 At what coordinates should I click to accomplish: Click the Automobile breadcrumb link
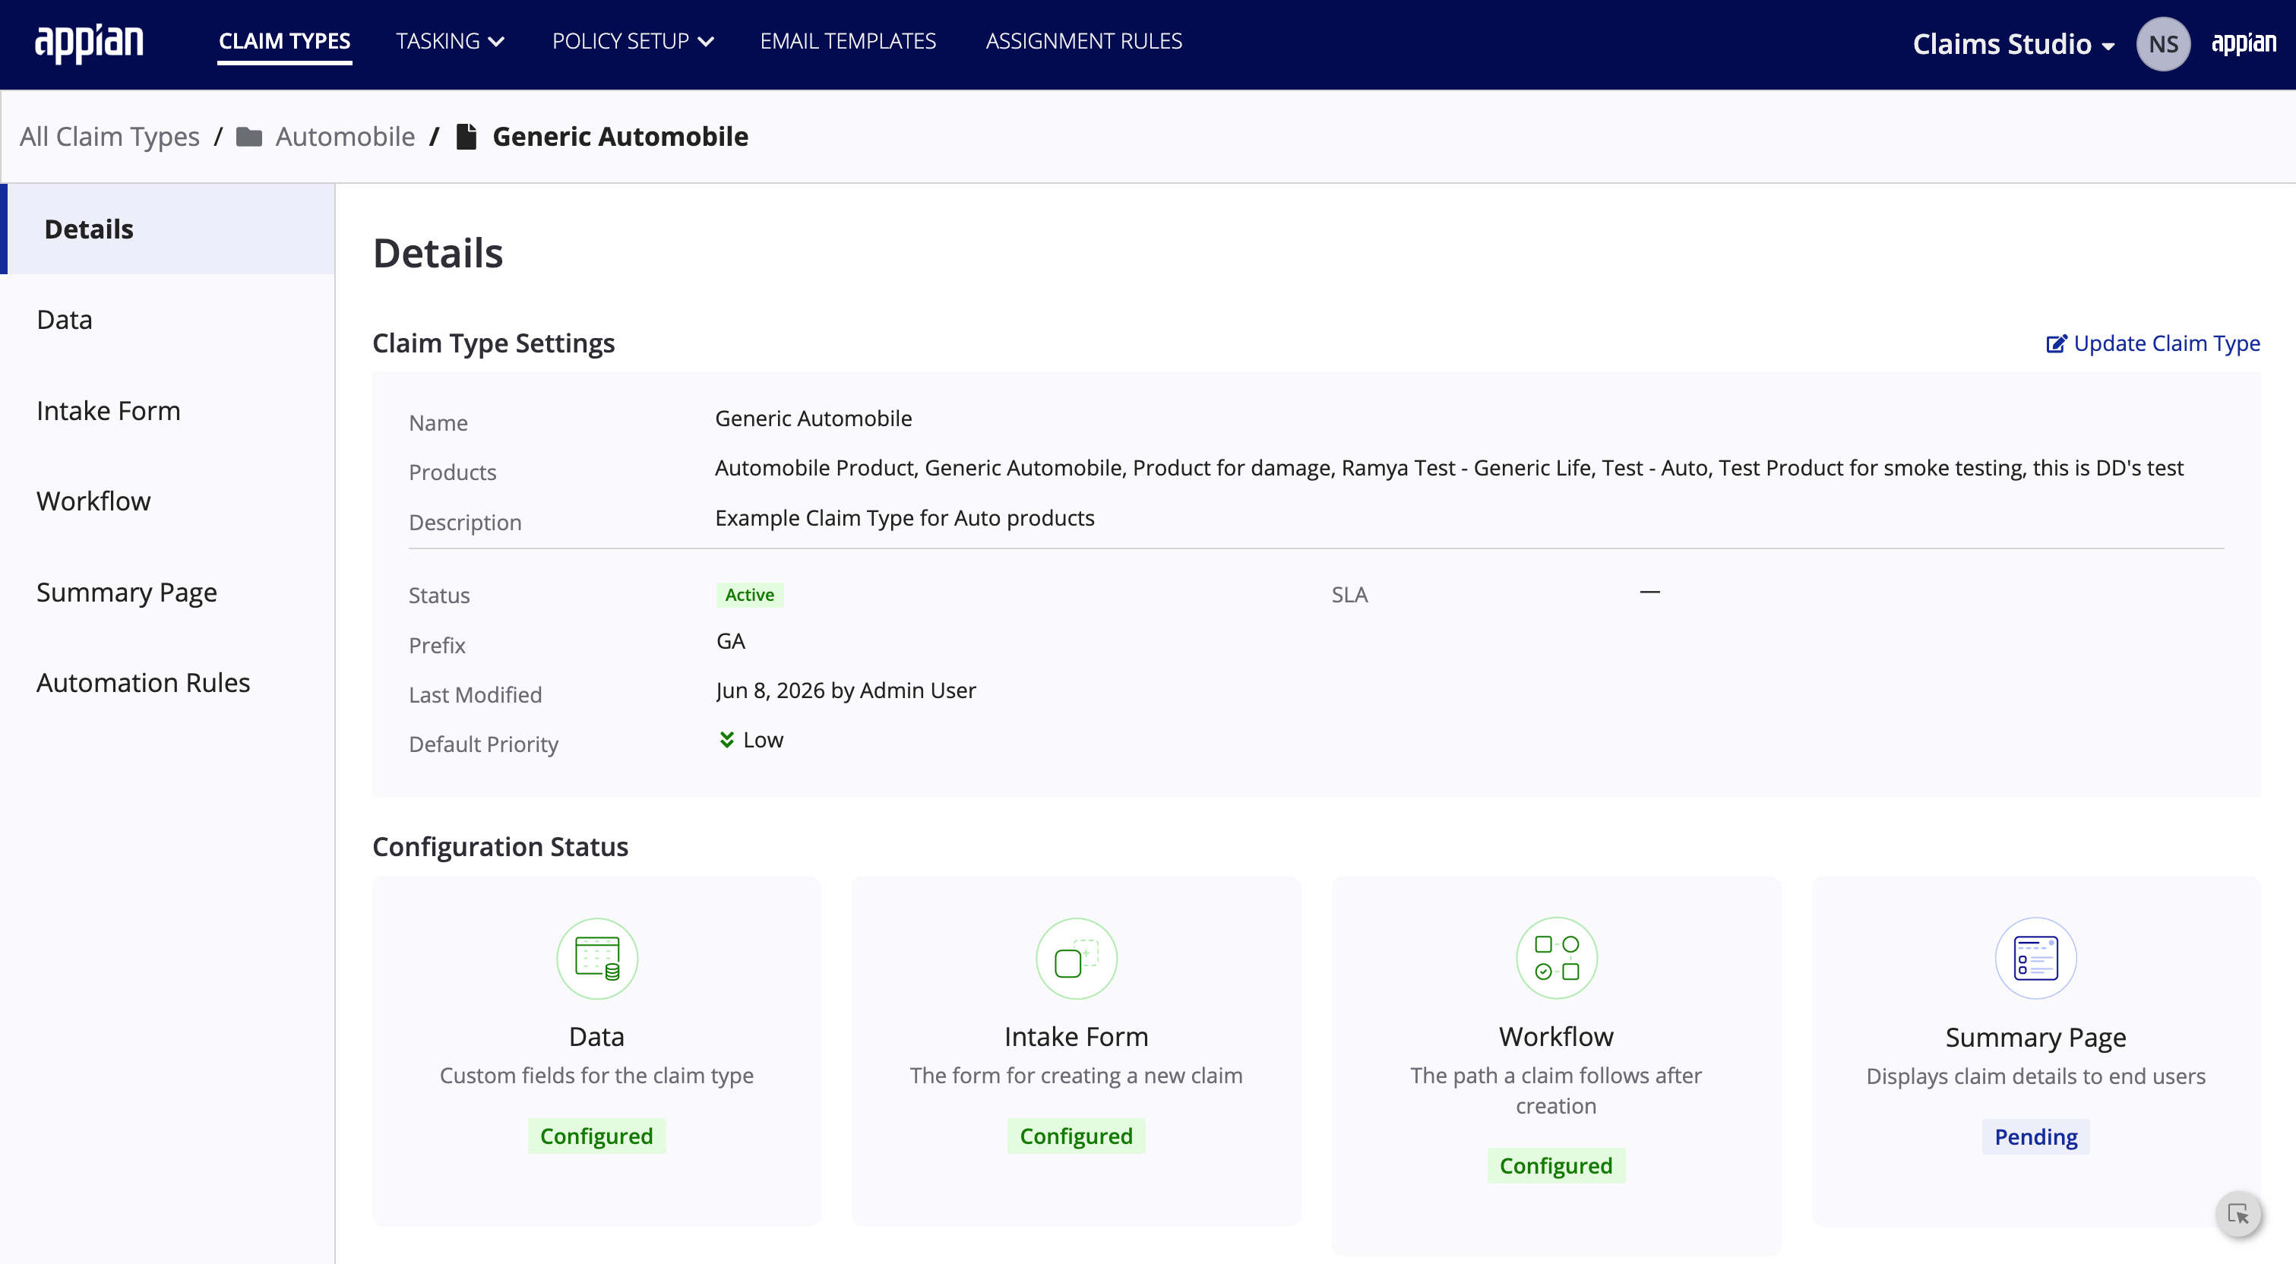345,137
